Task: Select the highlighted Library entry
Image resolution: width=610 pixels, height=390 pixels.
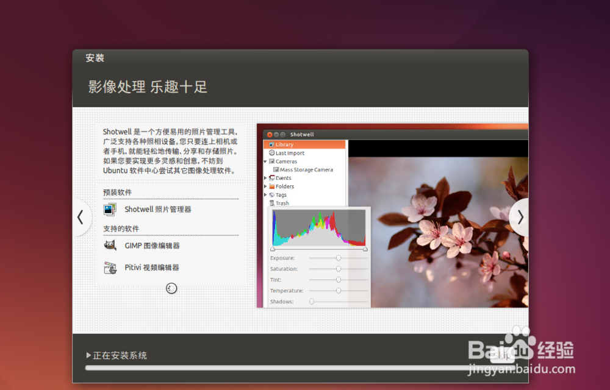Action: pyautogui.click(x=287, y=144)
